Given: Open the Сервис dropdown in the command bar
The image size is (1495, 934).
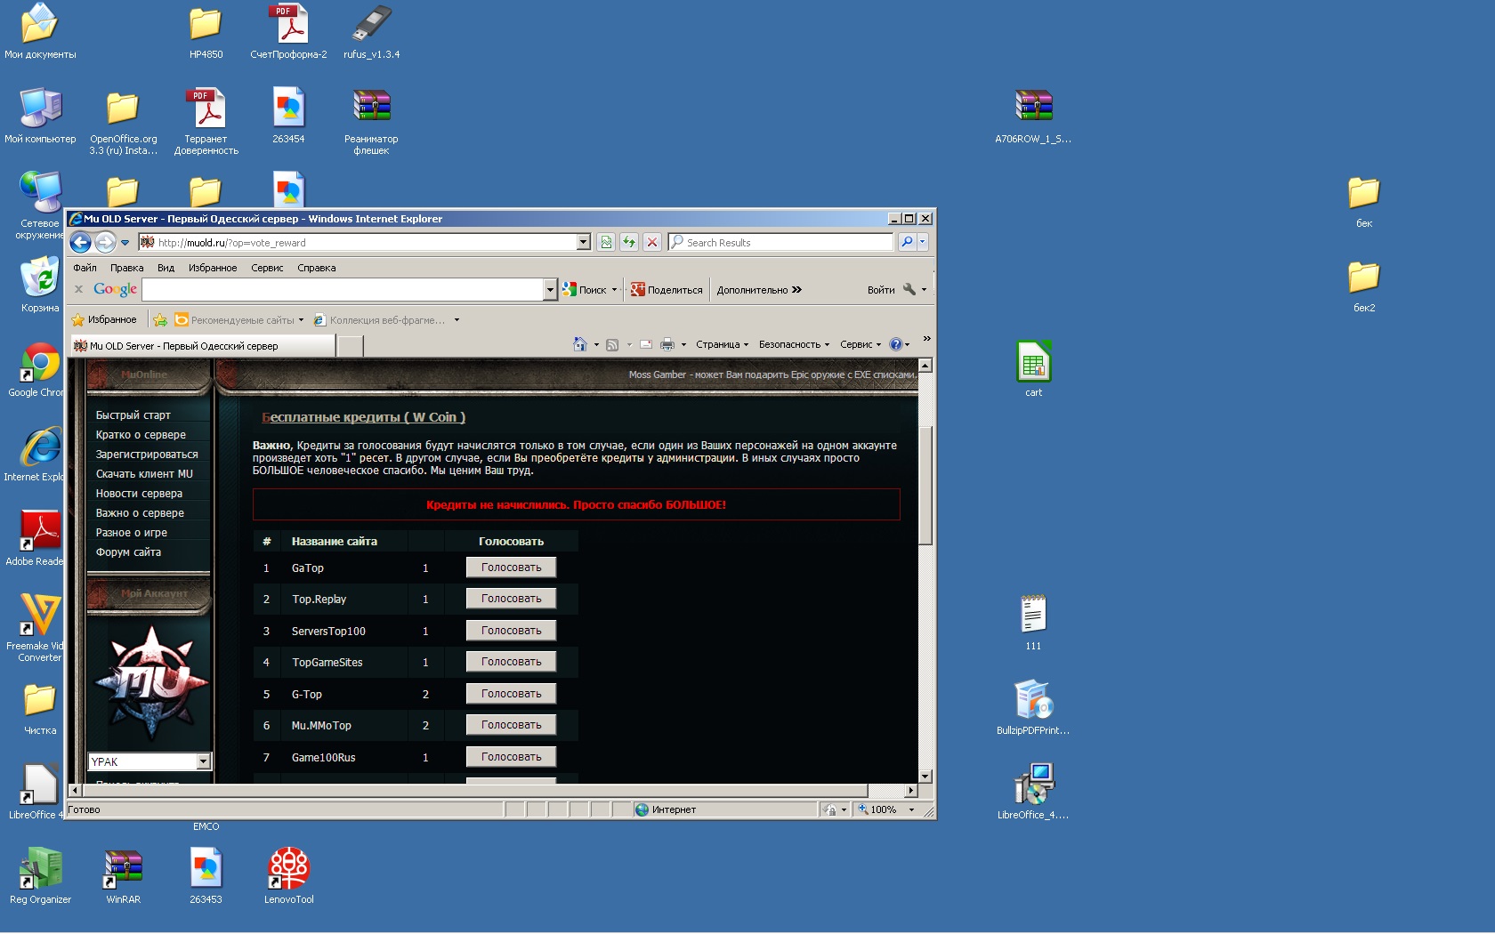Looking at the screenshot, I should (860, 344).
